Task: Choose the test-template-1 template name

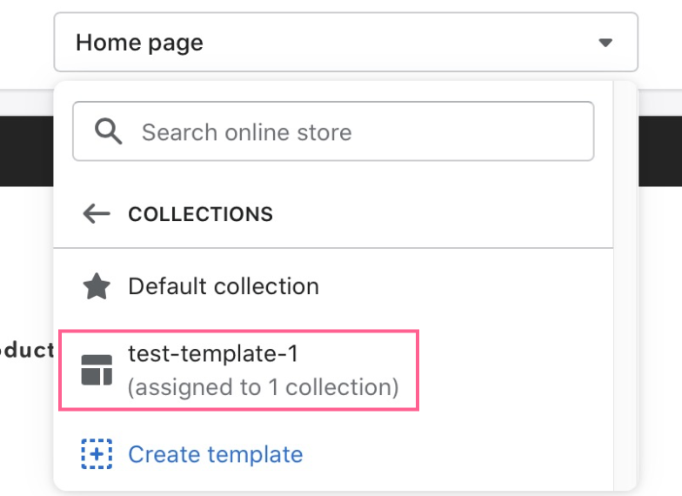Action: (x=213, y=353)
